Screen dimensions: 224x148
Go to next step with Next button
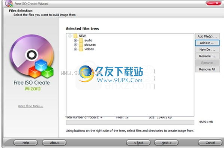pyautogui.click(x=167, y=143)
